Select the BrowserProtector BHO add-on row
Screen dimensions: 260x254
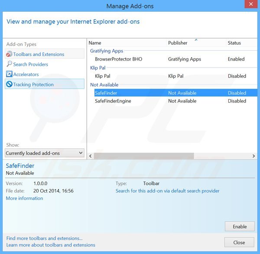click(176, 59)
